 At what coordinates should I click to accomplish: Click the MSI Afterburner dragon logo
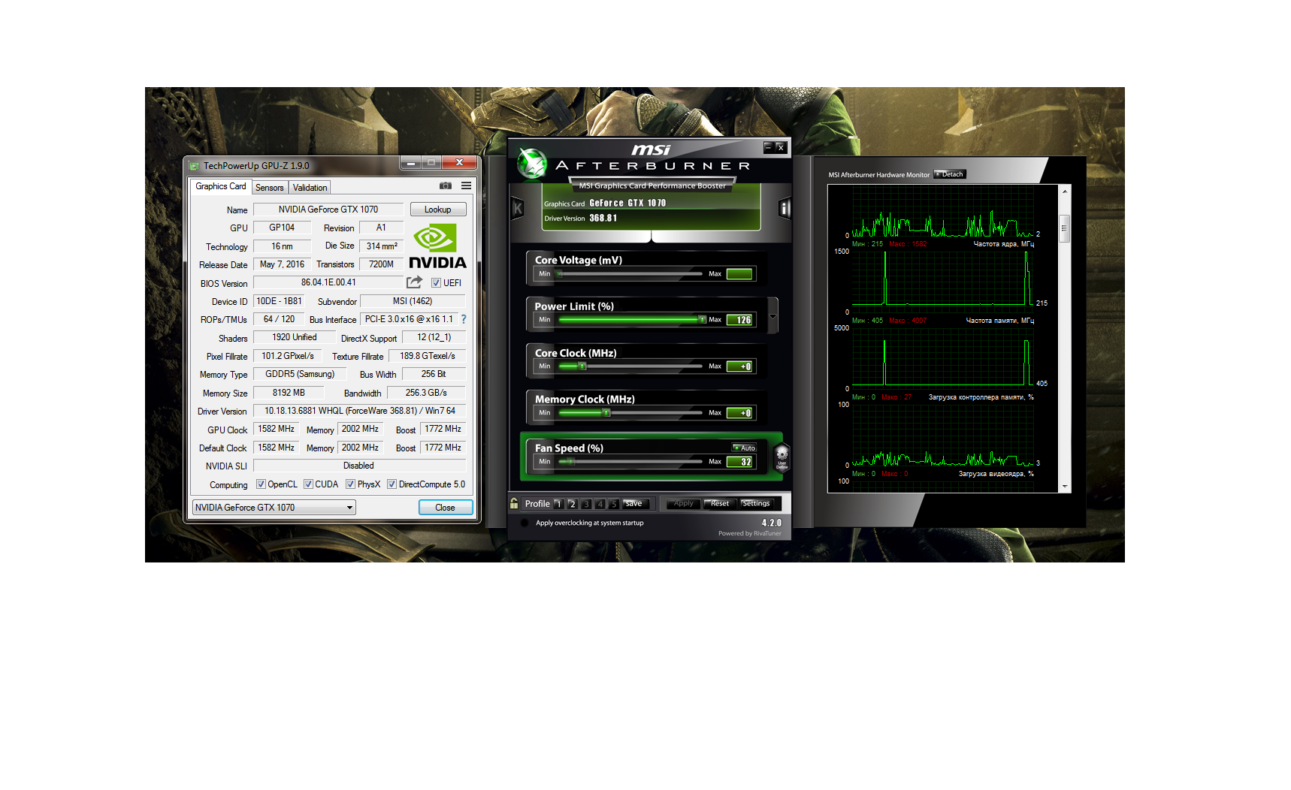(532, 163)
